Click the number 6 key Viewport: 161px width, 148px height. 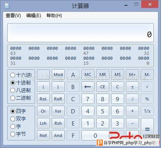pyautogui.click(x=118, y=111)
